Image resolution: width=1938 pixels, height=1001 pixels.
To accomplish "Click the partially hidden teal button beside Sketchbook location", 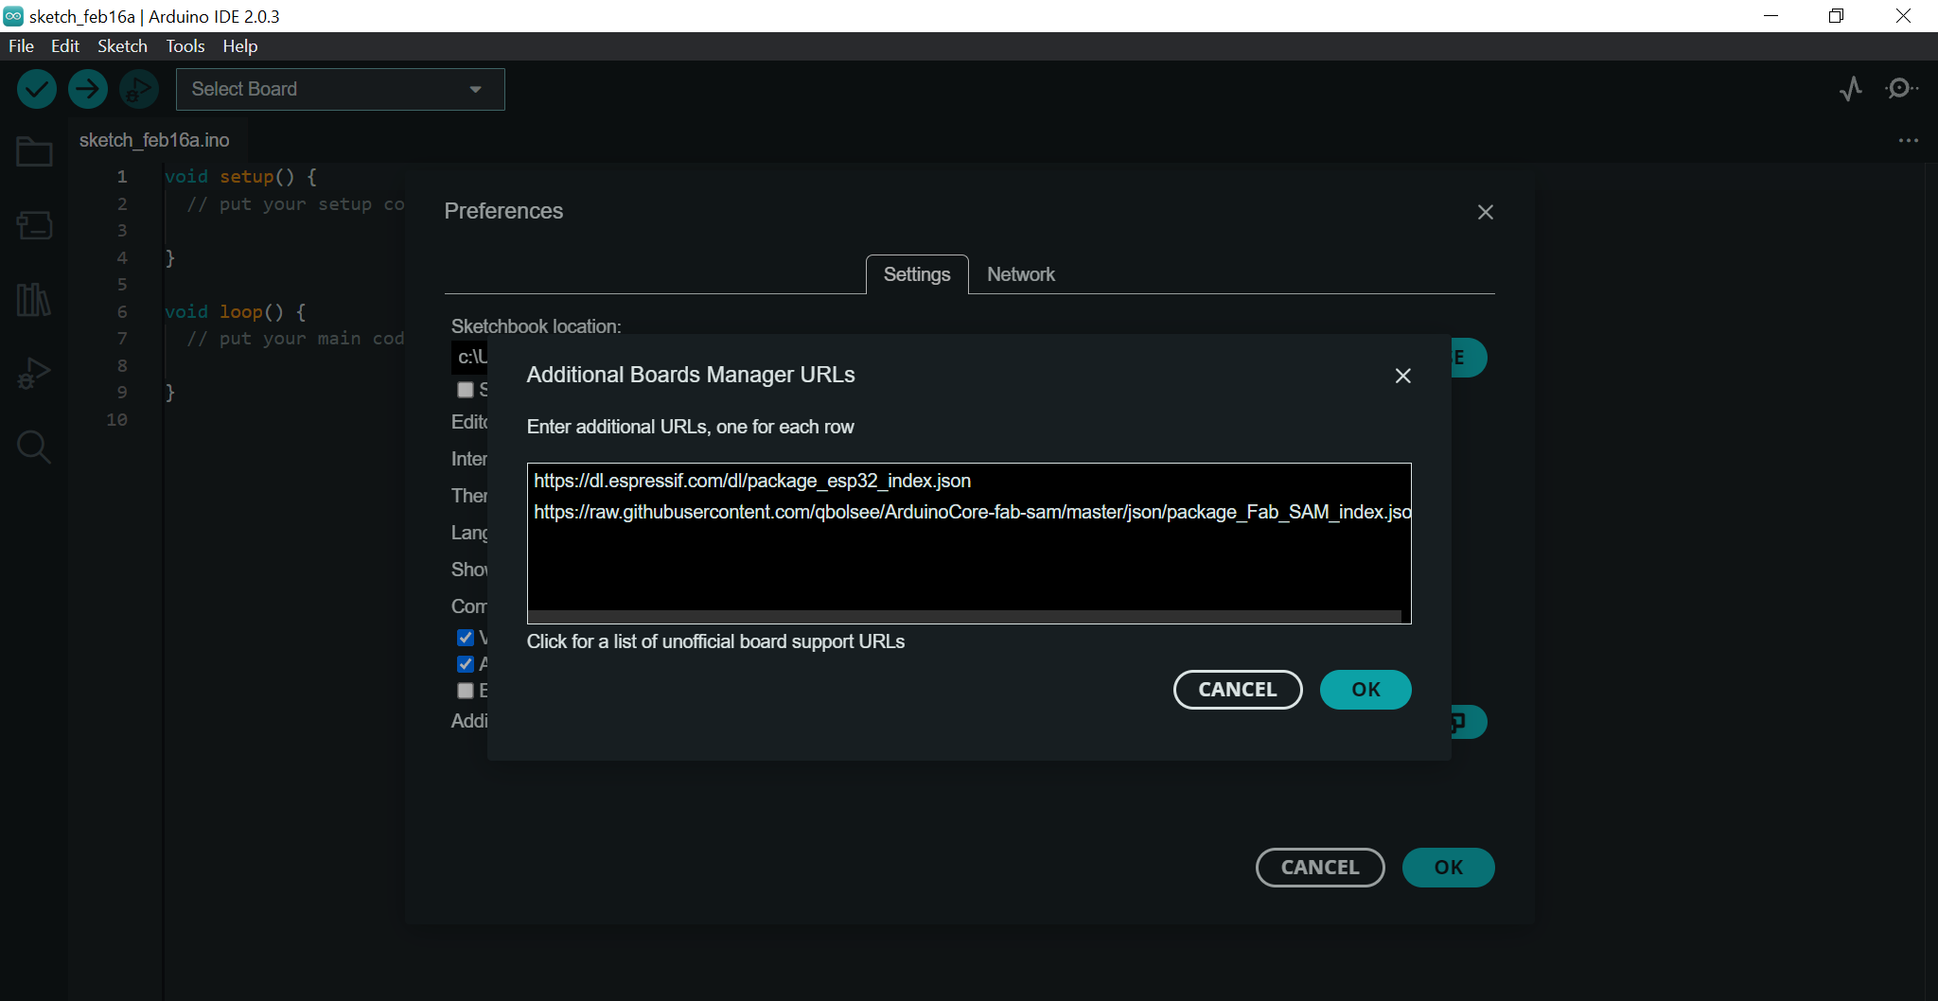I will 1469,358.
